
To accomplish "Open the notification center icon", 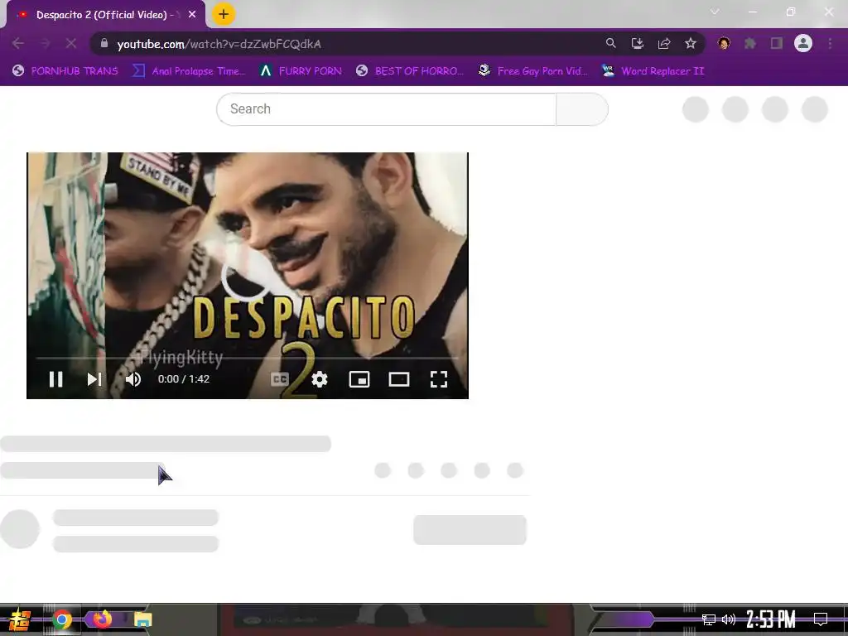I will coord(821,619).
